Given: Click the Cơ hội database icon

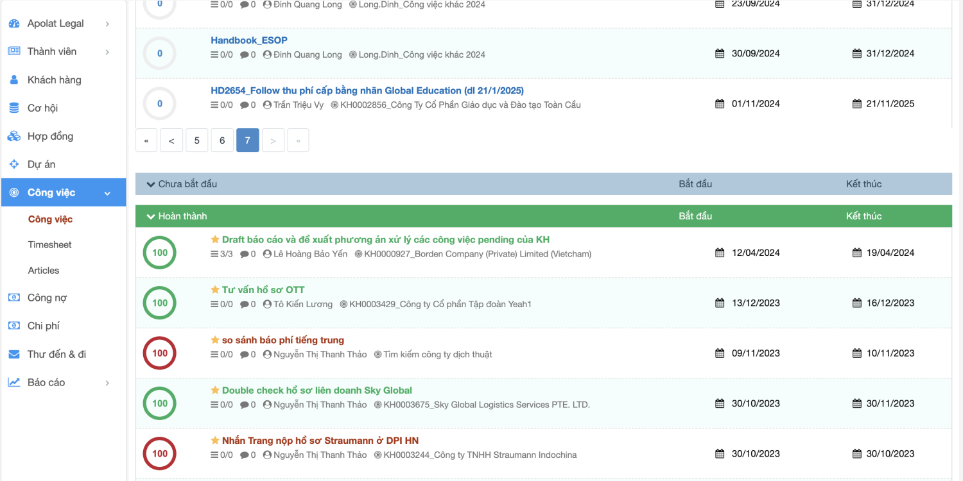Looking at the screenshot, I should point(14,108).
